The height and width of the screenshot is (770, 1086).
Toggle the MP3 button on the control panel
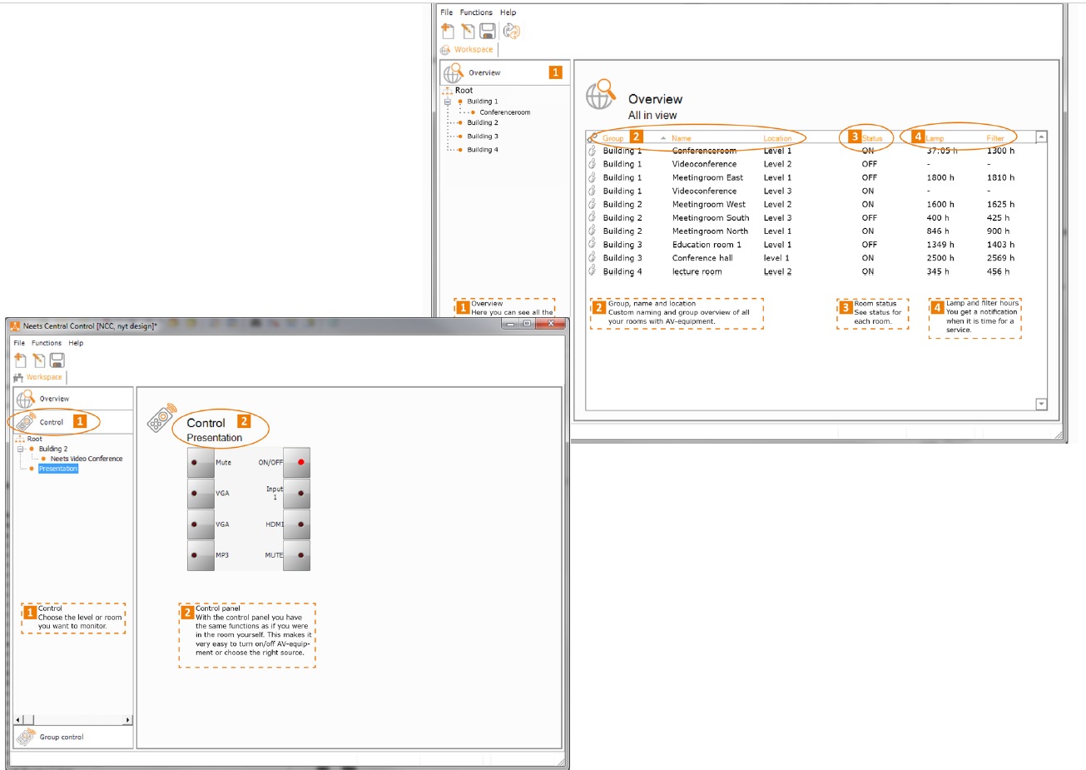[200, 555]
